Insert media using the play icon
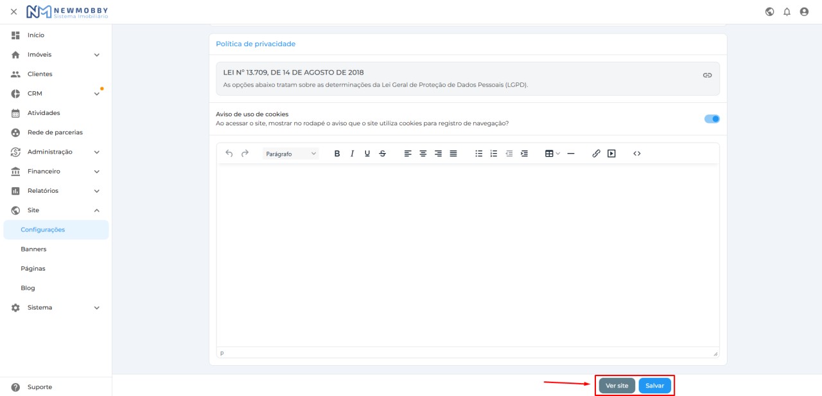 (611, 154)
